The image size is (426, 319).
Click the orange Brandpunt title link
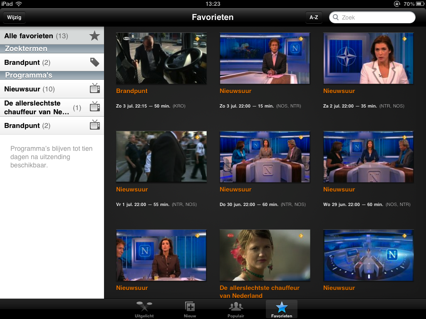point(132,91)
